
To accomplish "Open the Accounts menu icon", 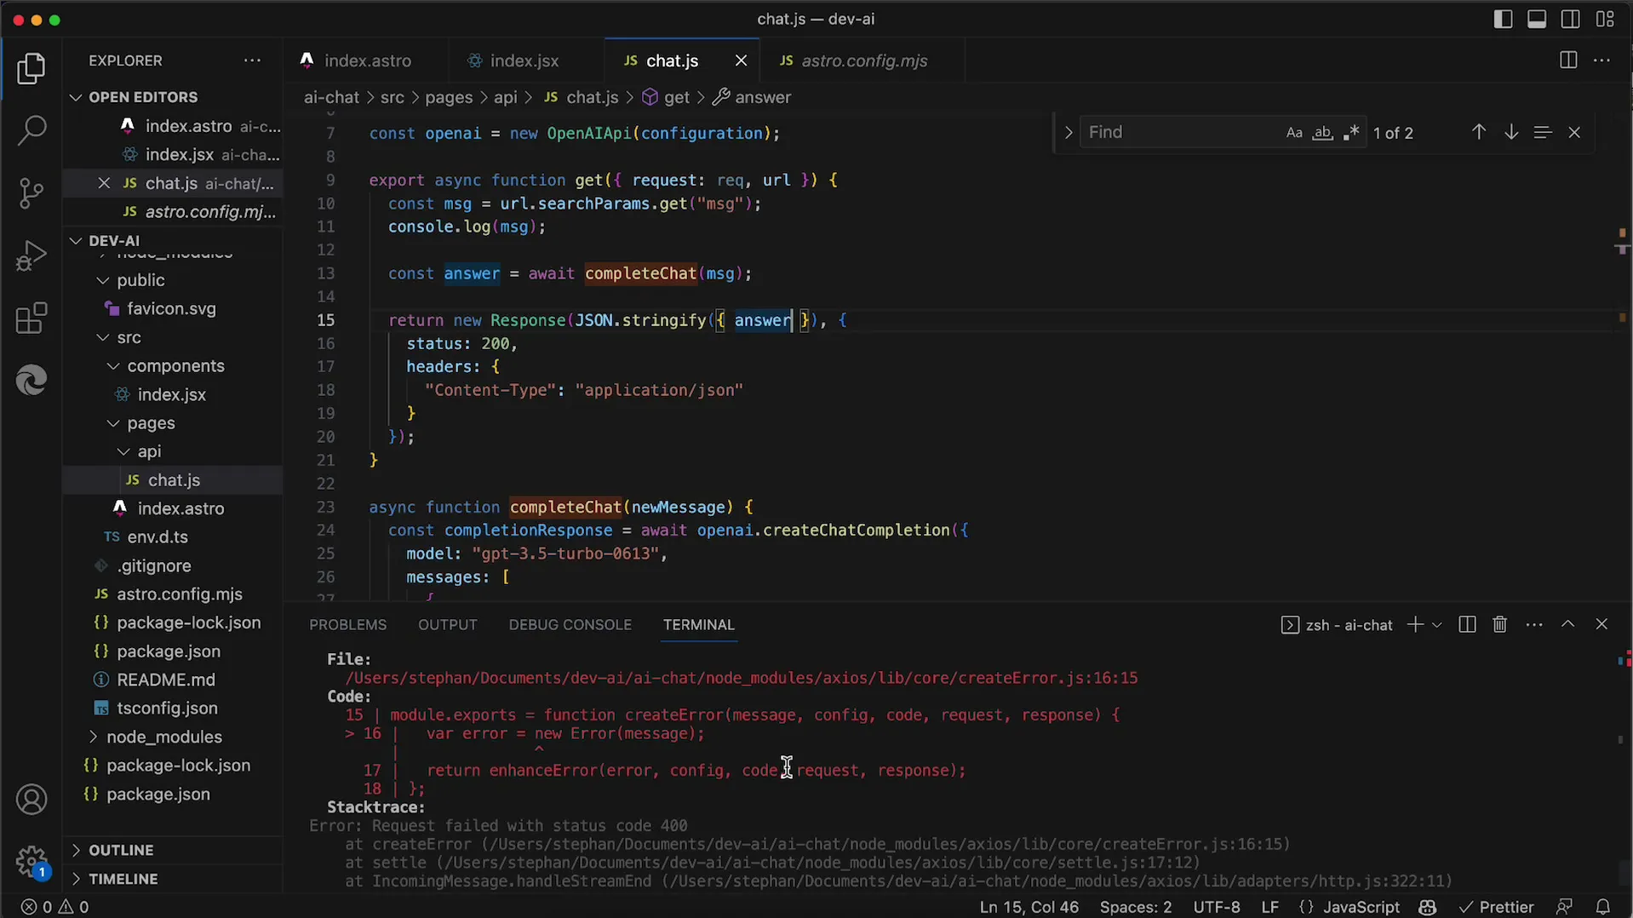I will pyautogui.click(x=32, y=800).
